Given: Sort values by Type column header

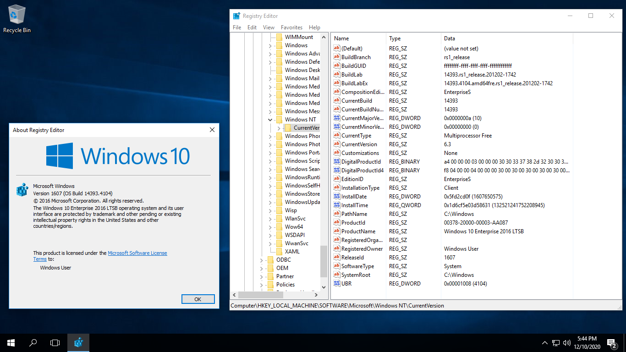Looking at the screenshot, I should tap(414, 38).
